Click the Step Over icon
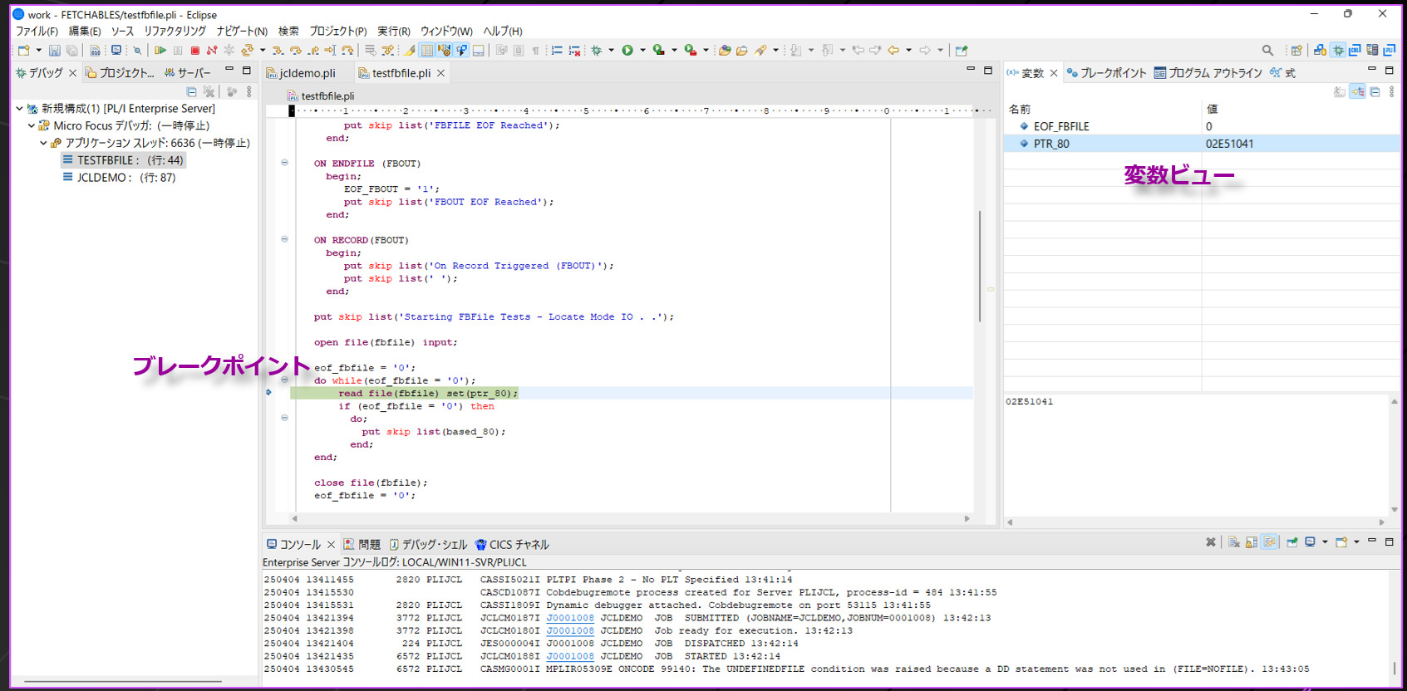1407x691 pixels. click(295, 51)
